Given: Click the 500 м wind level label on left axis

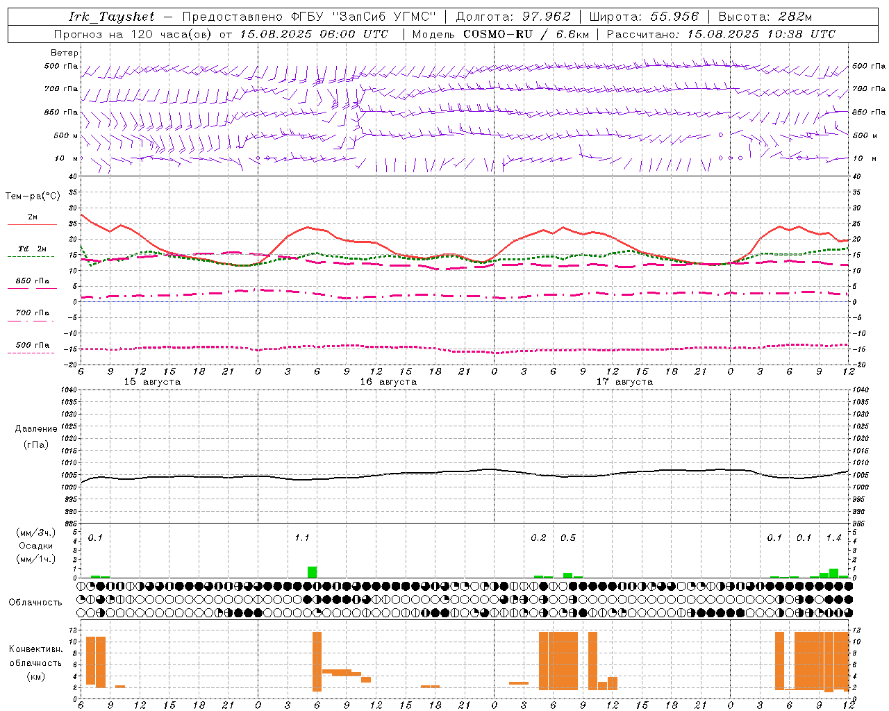Looking at the screenshot, I should pyautogui.click(x=66, y=135).
